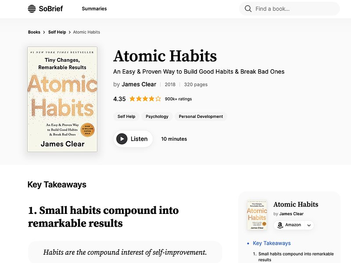Click the large Atomic Habits book cover

pyautogui.click(x=62, y=100)
